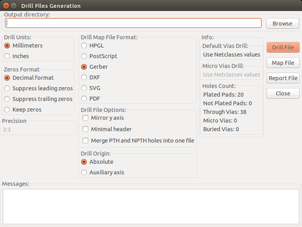
Task: Create the Map File
Action: click(x=283, y=63)
